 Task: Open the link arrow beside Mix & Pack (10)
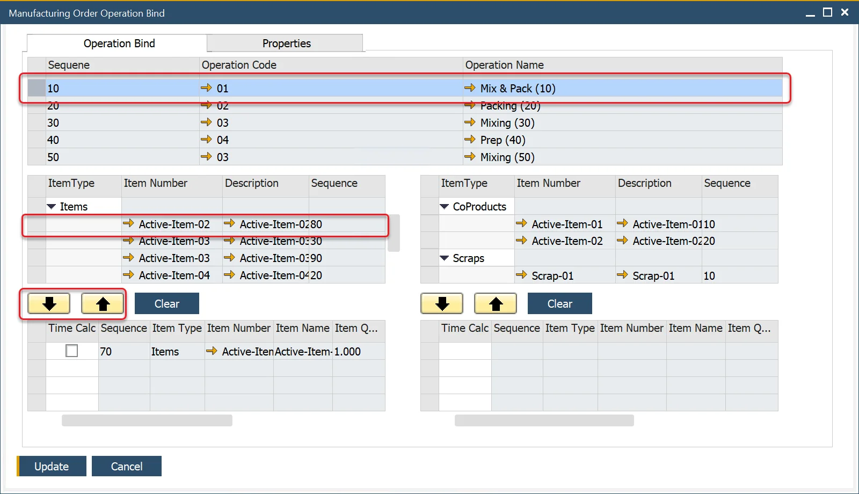coord(470,88)
